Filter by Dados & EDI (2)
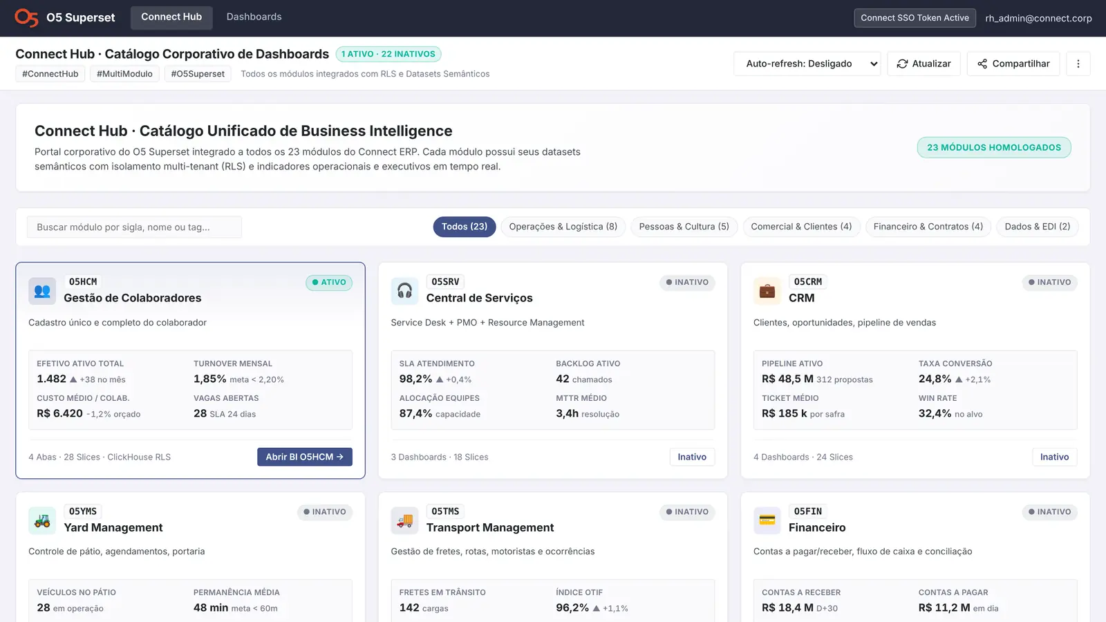This screenshot has width=1106, height=622. (x=1038, y=227)
